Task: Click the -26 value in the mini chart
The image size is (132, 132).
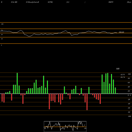Action: pyautogui.click(x=85, y=128)
